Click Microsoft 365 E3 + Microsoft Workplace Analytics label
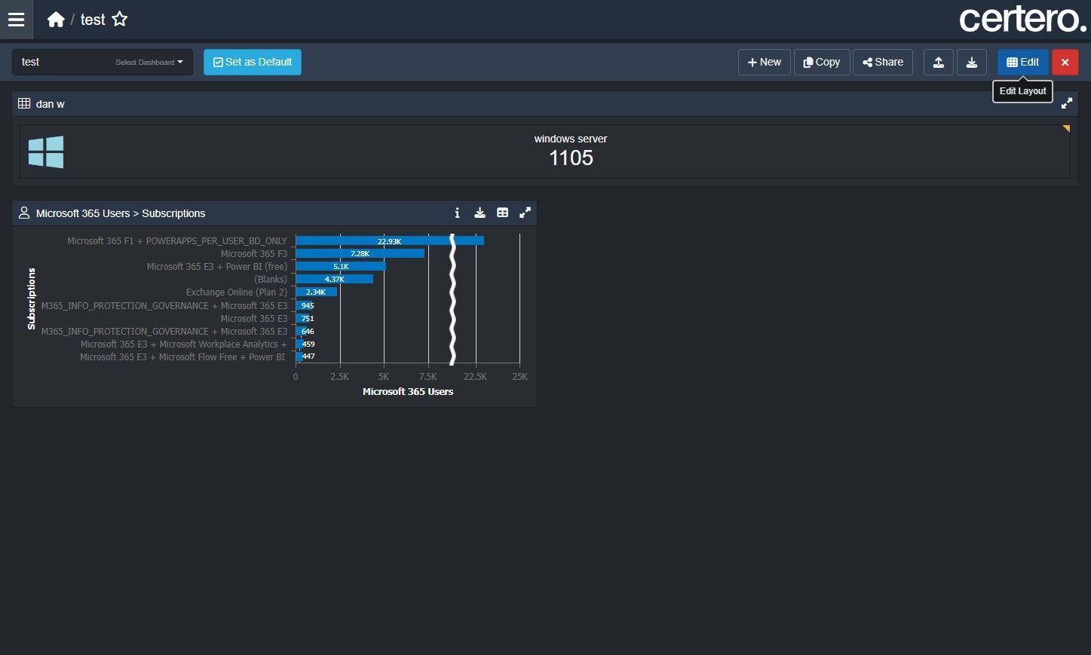Screen dimensions: 1091x655 (x=184, y=344)
